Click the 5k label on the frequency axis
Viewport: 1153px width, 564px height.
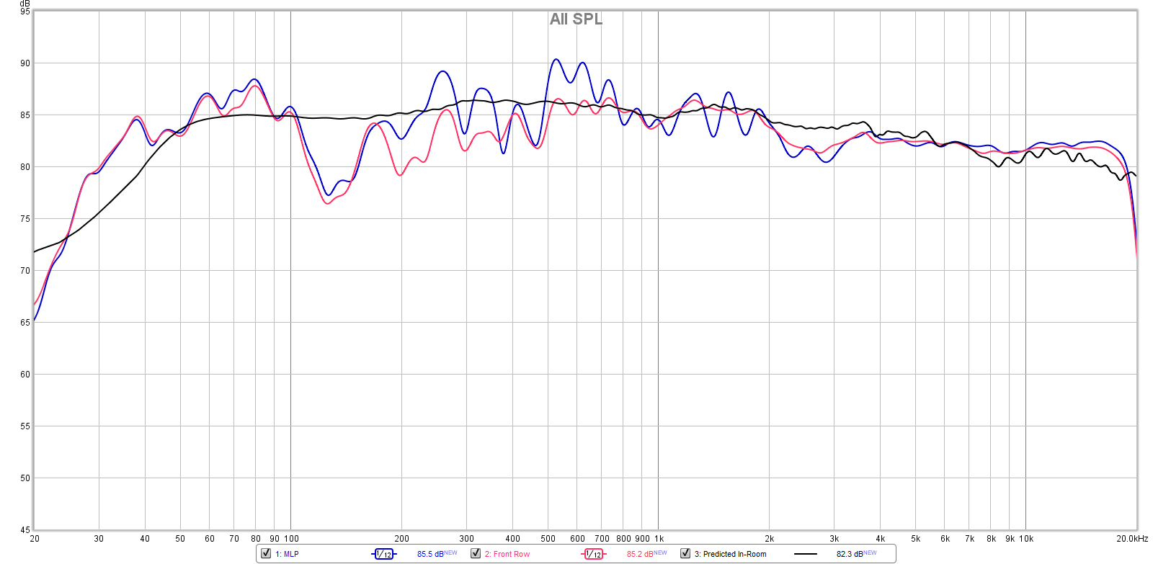click(916, 539)
